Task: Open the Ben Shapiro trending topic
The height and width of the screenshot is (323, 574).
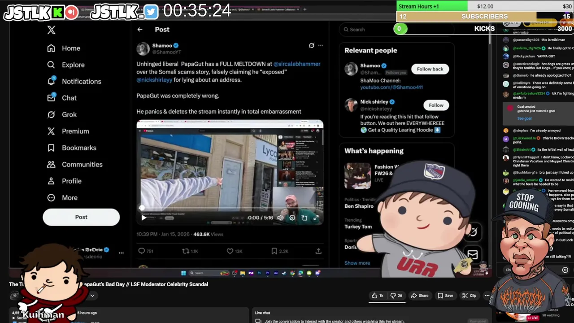Action: [x=359, y=206]
